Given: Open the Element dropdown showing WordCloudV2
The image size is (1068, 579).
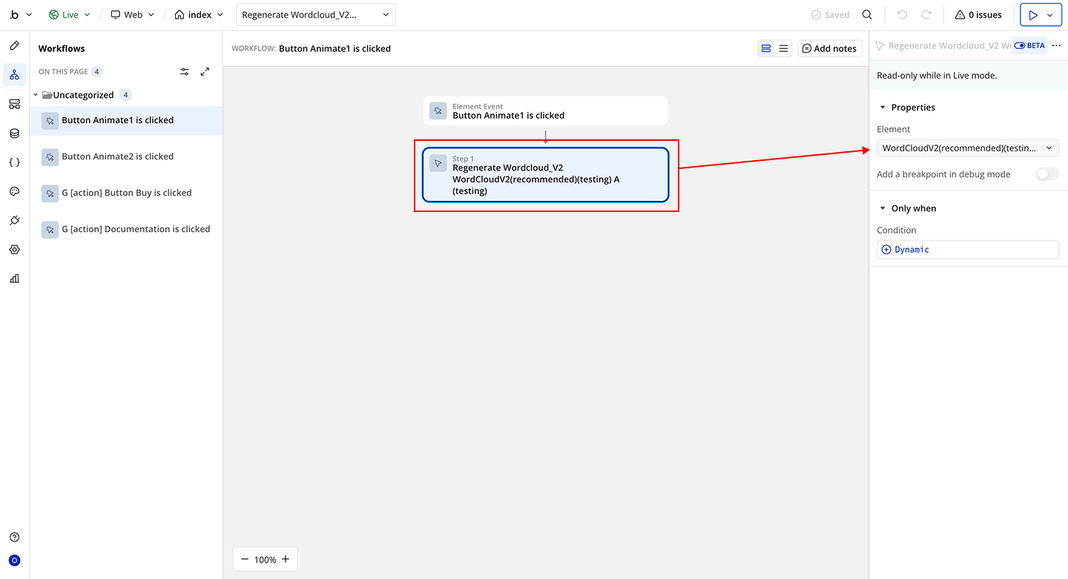Looking at the screenshot, I should pos(968,148).
